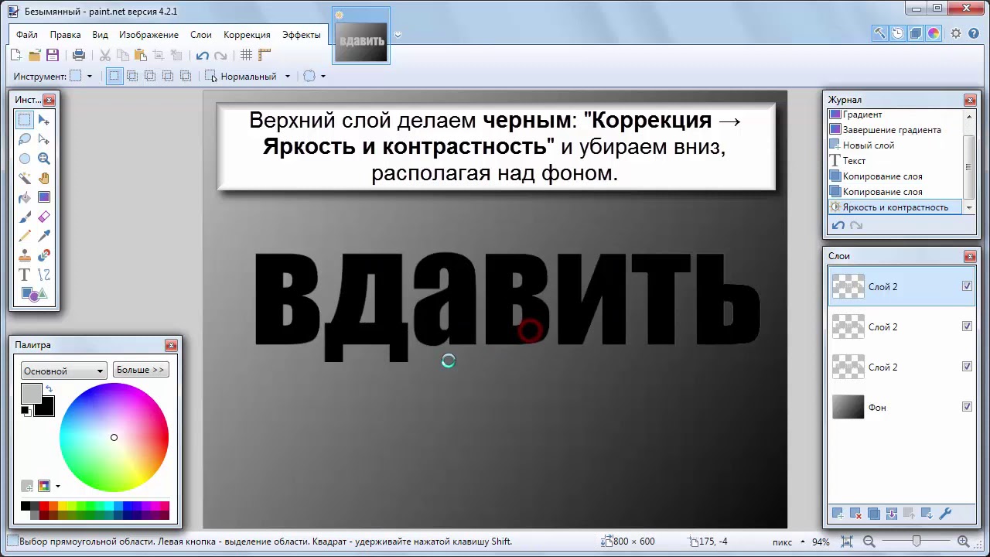Viewport: 990px width, 557px height.
Task: Click the black secondary color swatch
Action: (x=44, y=406)
